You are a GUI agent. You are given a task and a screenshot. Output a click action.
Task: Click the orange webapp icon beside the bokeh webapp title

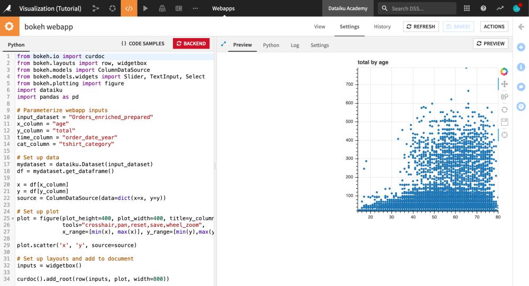[10, 26]
